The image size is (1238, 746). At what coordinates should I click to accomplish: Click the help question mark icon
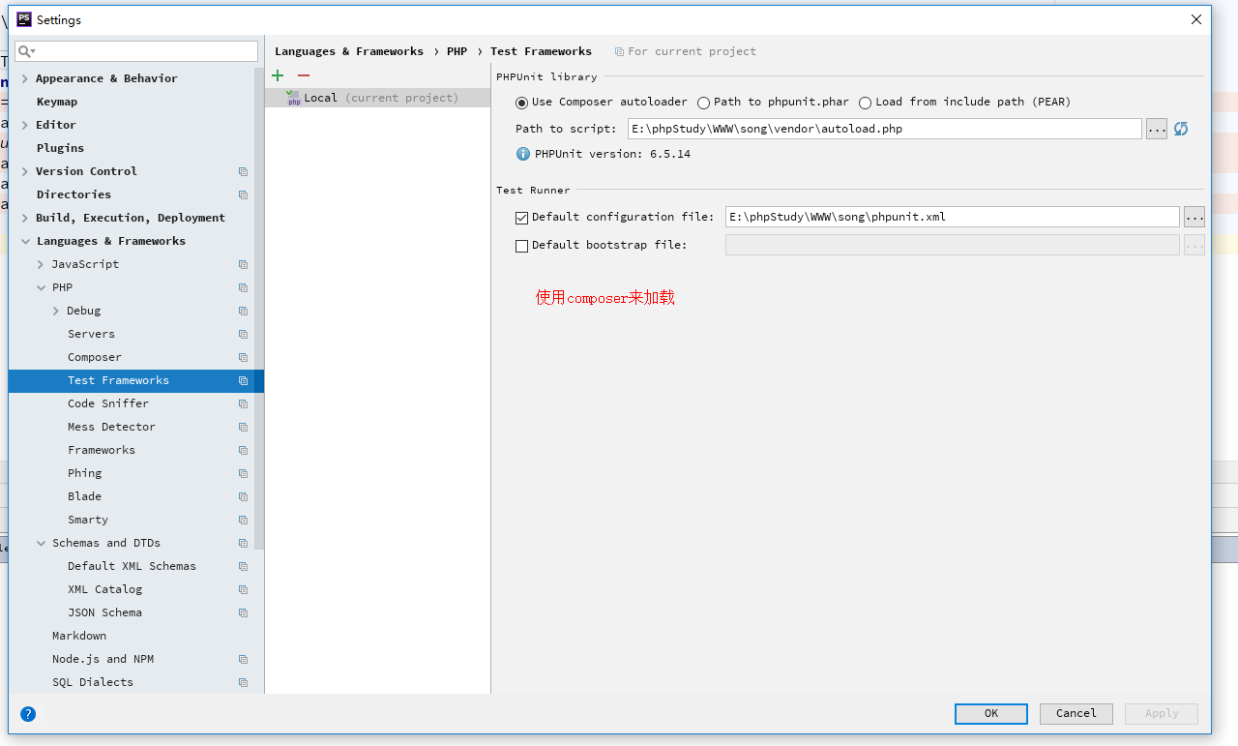(x=28, y=714)
